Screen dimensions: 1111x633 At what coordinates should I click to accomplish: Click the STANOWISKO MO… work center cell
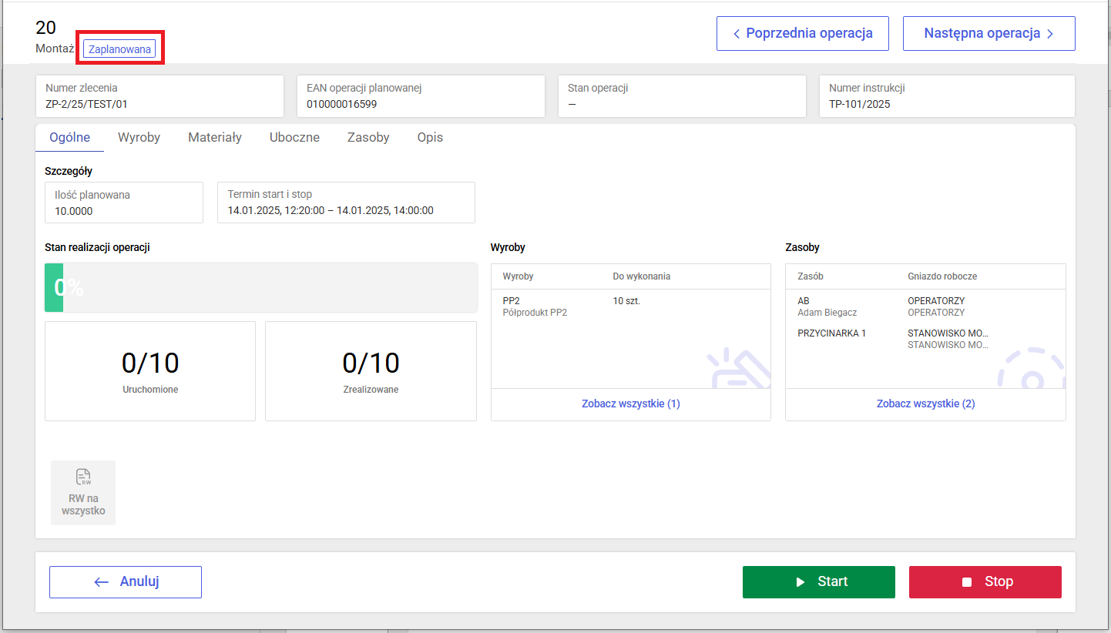pyautogui.click(x=948, y=339)
